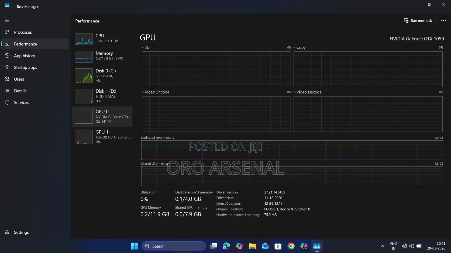Click the taskbar Search box
The width and height of the screenshot is (451, 253).
click(174, 246)
